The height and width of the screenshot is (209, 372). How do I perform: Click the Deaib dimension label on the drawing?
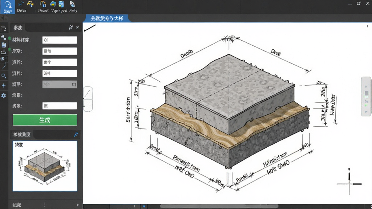pyautogui.click(x=187, y=54)
